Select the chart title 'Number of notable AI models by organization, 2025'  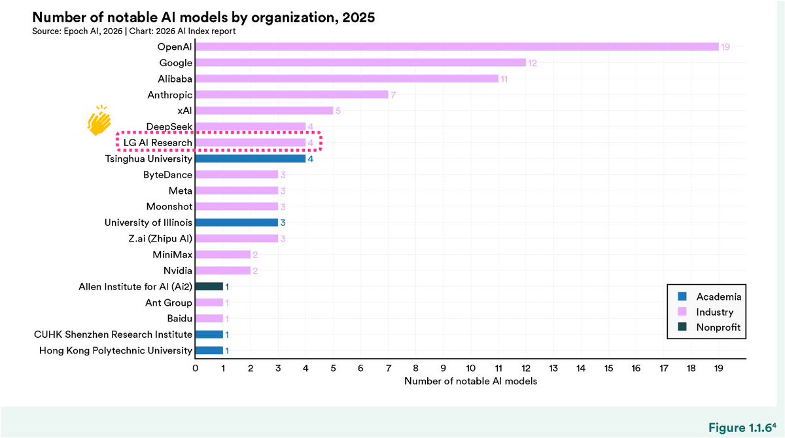(203, 17)
